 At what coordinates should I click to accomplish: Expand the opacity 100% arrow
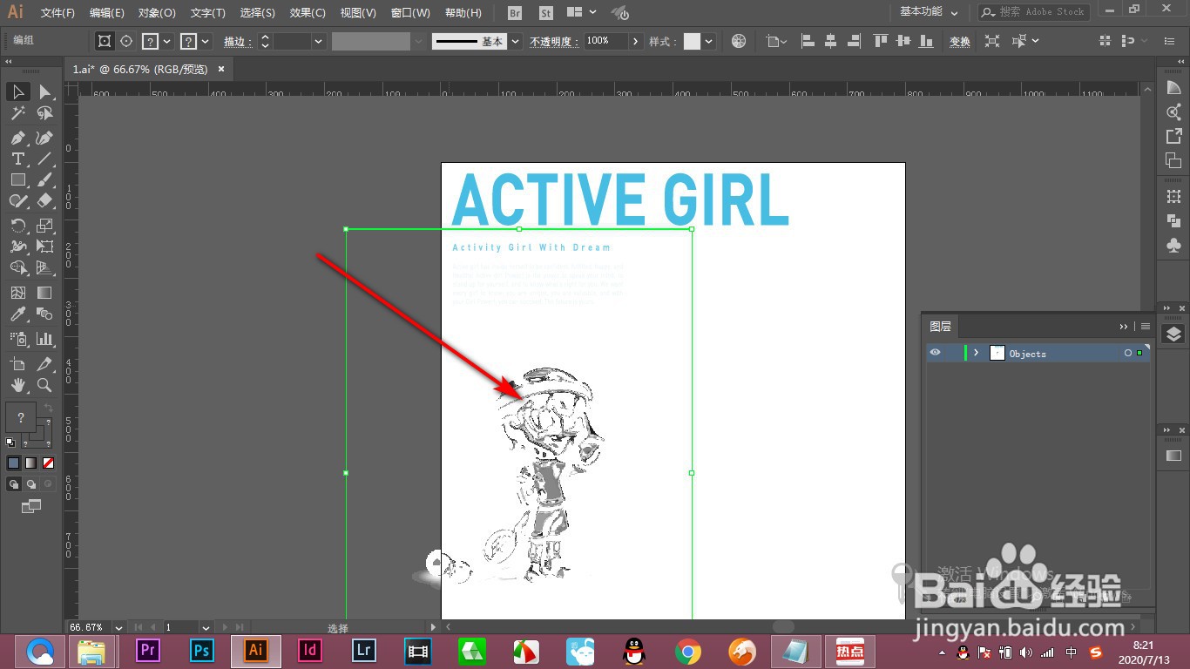pyautogui.click(x=636, y=41)
